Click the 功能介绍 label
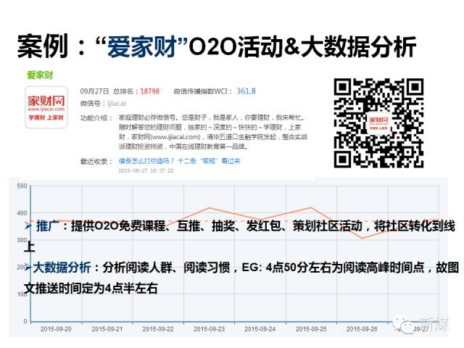464x348 pixels. click(x=96, y=118)
